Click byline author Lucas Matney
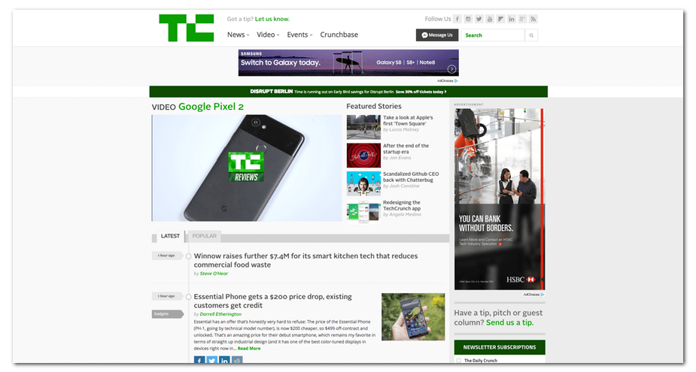696x372 pixels. tap(404, 129)
